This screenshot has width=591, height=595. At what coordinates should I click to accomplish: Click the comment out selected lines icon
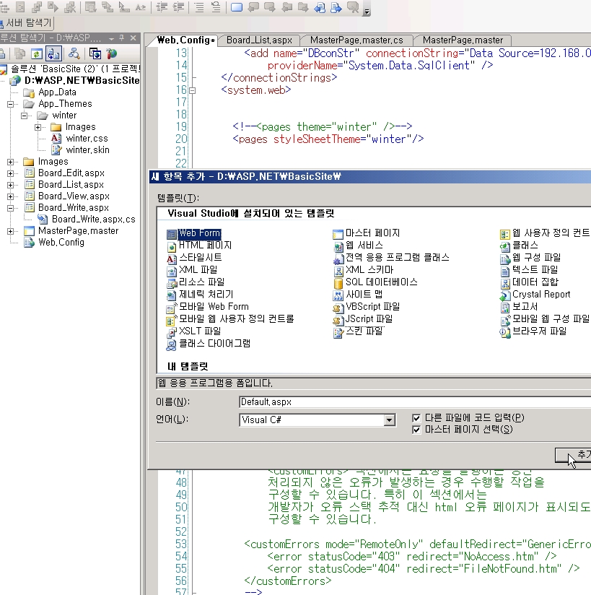tap(199, 7)
